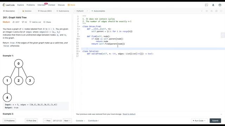Collapse the Solution class fold arrow
225x126 pixels.
click(x=79, y=51)
